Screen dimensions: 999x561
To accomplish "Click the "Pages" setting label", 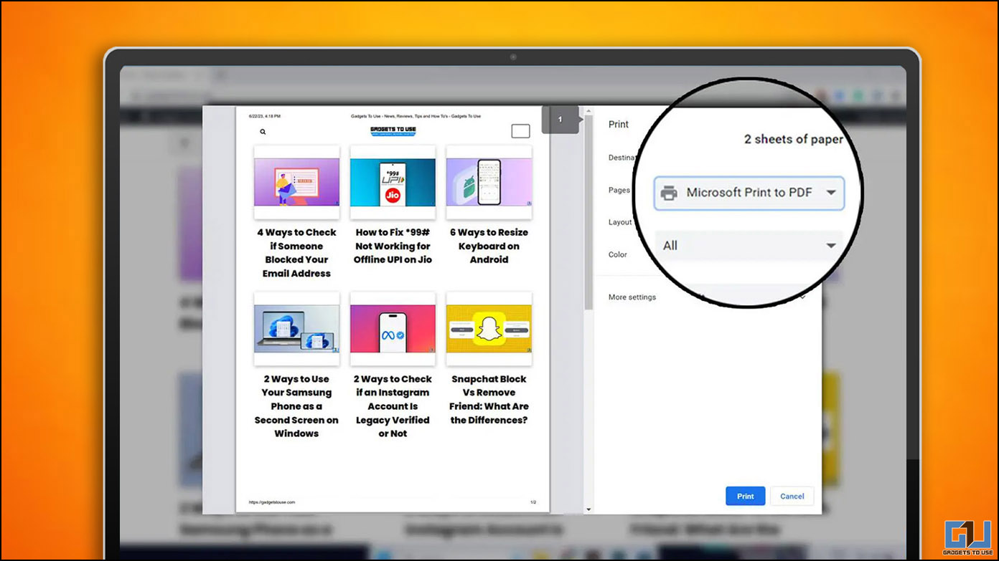I will 619,191.
